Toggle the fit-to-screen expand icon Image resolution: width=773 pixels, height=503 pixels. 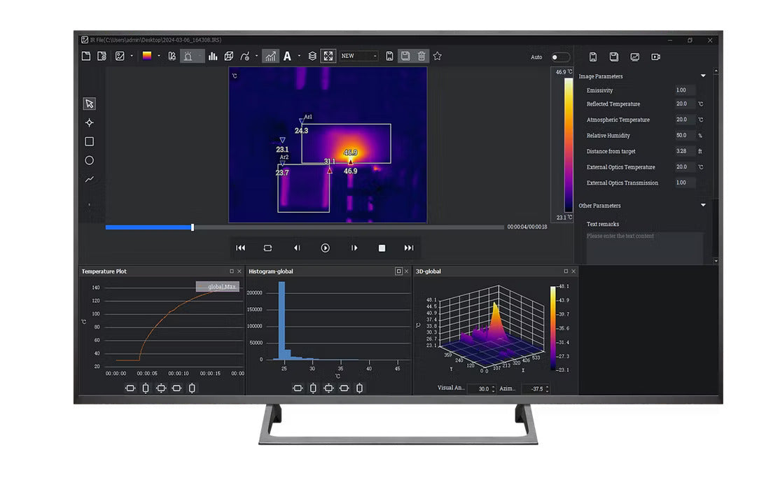[x=328, y=56]
